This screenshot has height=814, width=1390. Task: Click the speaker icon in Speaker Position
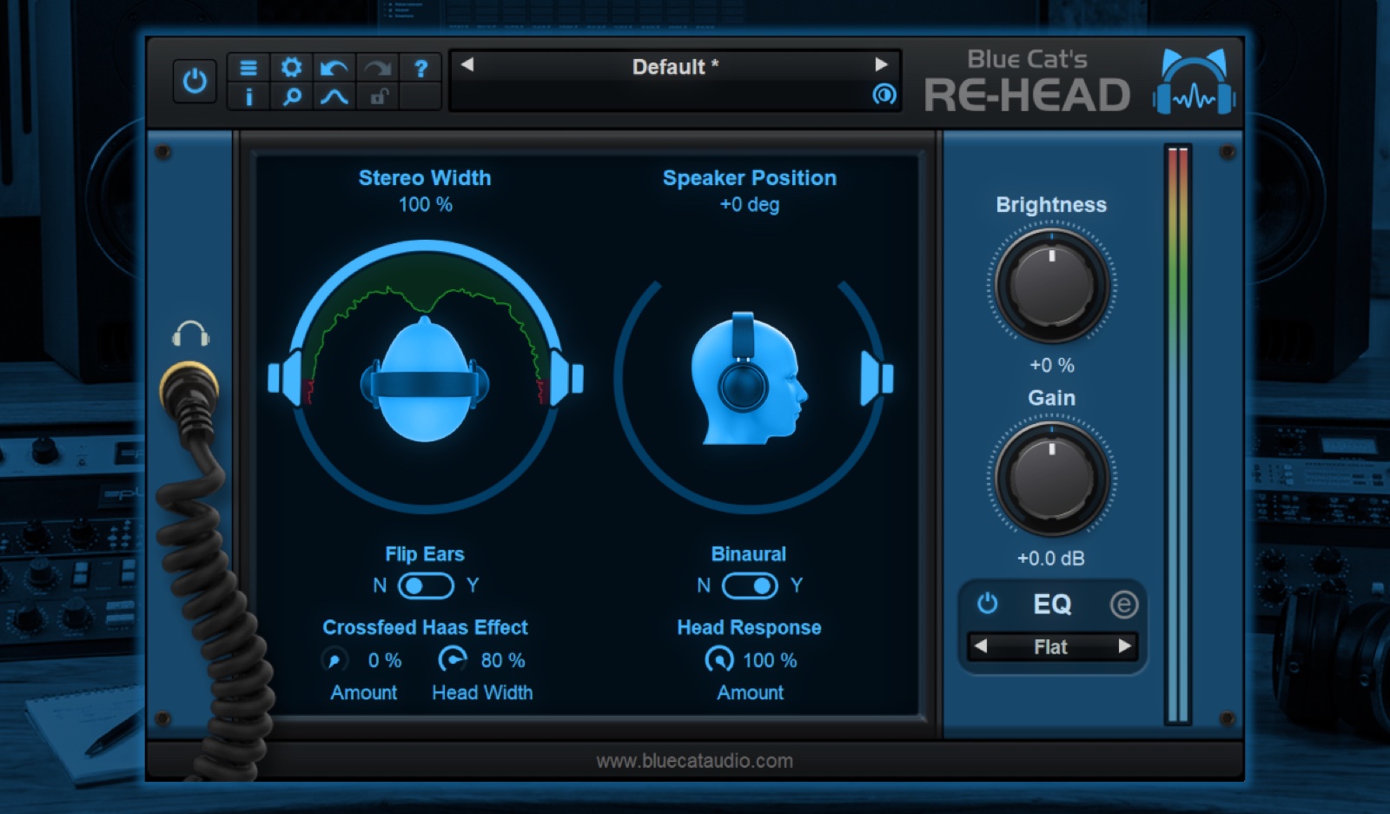click(x=877, y=379)
